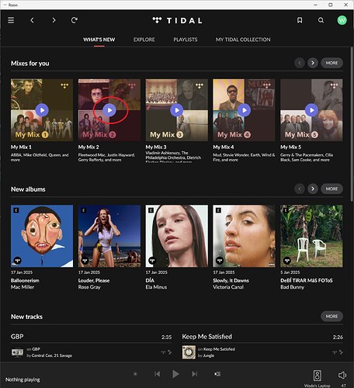Screen dimensions: 354x388
Task: Skip to previous track
Action: pos(157,374)
